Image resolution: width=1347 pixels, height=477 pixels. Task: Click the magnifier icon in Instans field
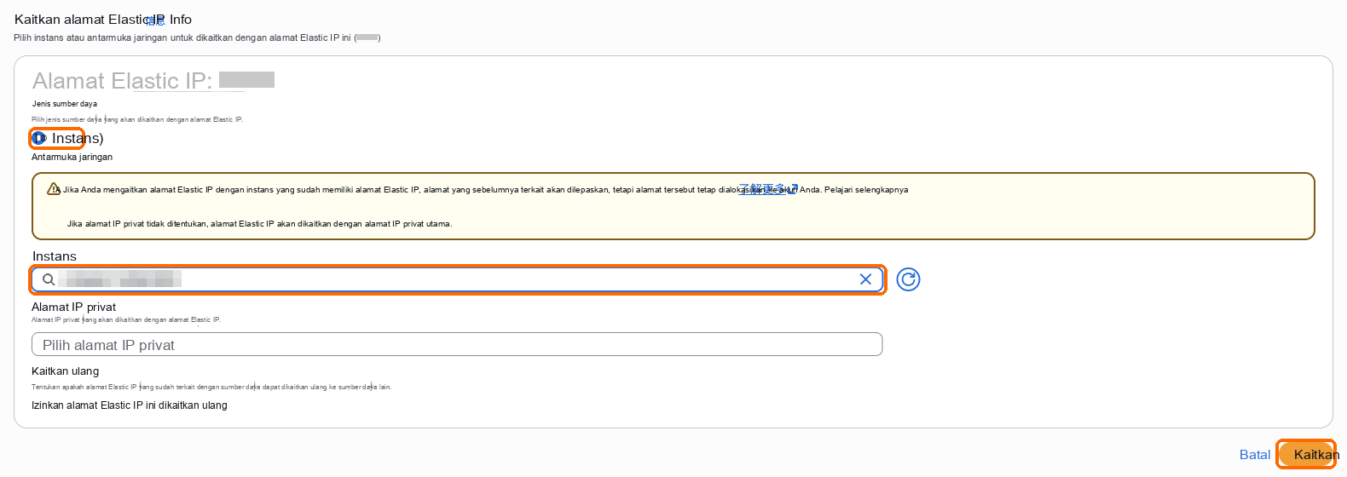coord(49,279)
